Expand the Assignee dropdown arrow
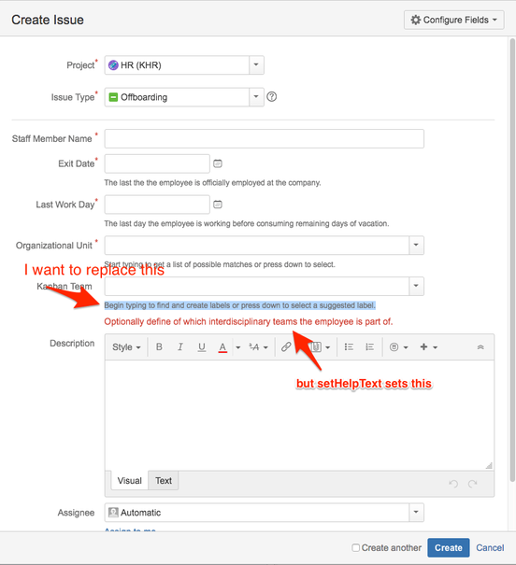The width and height of the screenshot is (516, 565). tap(416, 513)
